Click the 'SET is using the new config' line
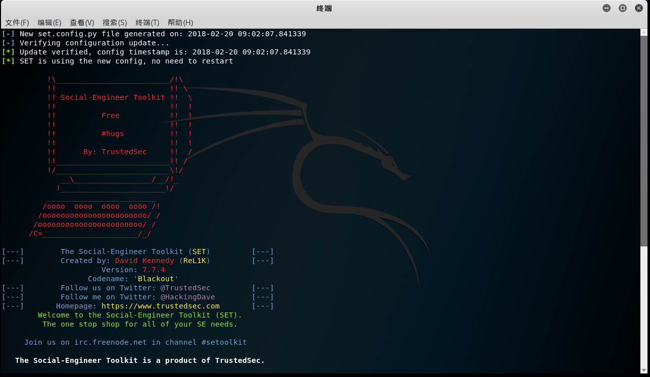 (x=118, y=61)
